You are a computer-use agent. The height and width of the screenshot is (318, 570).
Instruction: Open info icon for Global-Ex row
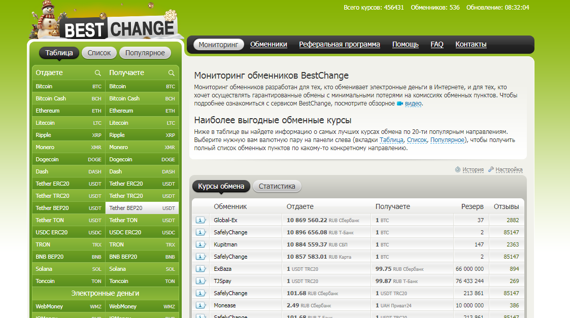(x=200, y=220)
